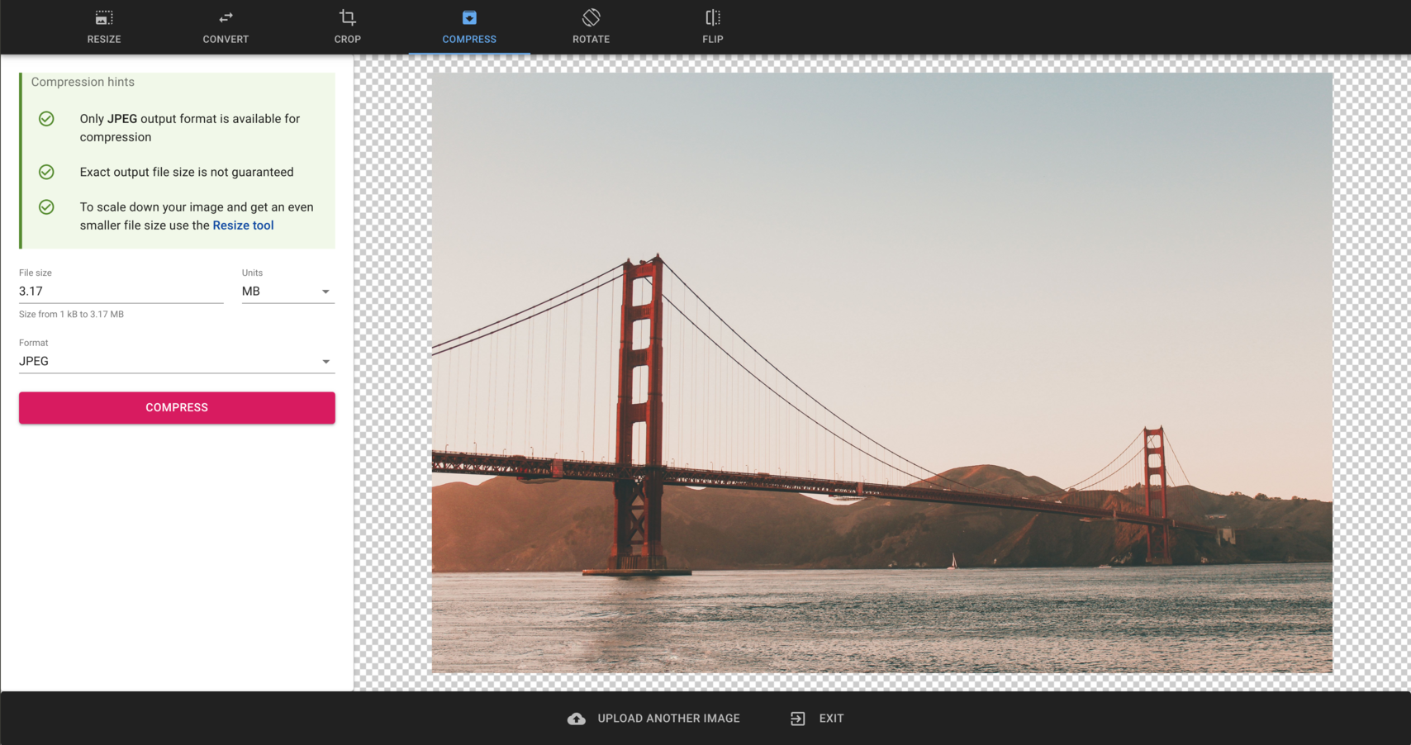The width and height of the screenshot is (1411, 745).
Task: Click checkmark beside JPEG output format hint
Action: [47, 119]
